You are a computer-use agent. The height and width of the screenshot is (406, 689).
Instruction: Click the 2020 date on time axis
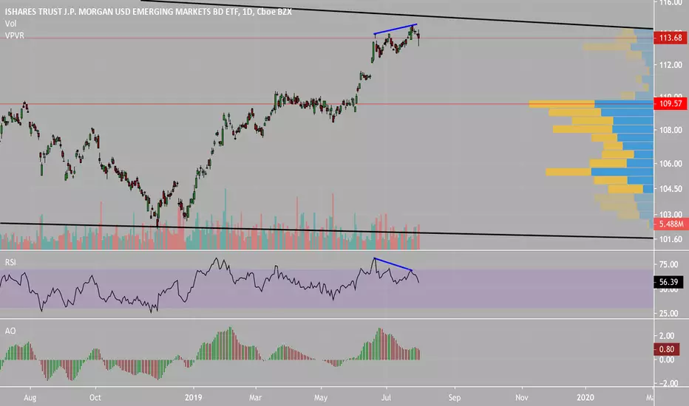click(586, 398)
